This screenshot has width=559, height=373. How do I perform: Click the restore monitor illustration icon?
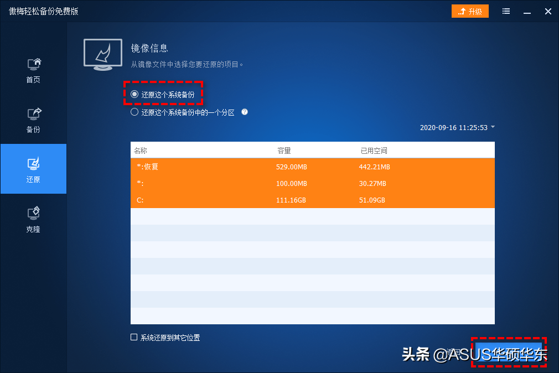pos(102,55)
